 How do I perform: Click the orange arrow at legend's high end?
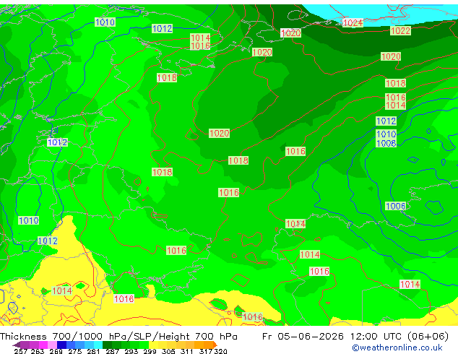click(x=215, y=345)
